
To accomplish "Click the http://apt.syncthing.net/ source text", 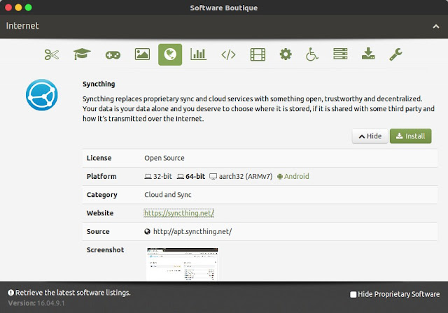I will [192, 231].
